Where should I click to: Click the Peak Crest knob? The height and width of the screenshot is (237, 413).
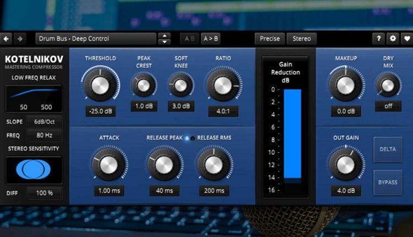[x=144, y=85]
